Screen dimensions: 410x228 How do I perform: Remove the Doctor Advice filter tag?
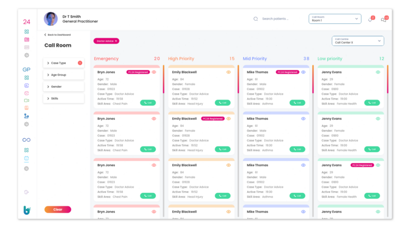(x=116, y=40)
